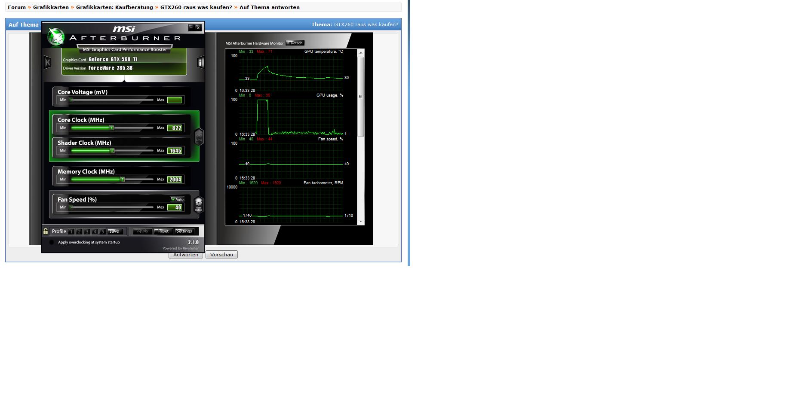Select profile slot 4
The width and height of the screenshot is (799, 398).
coord(95,231)
